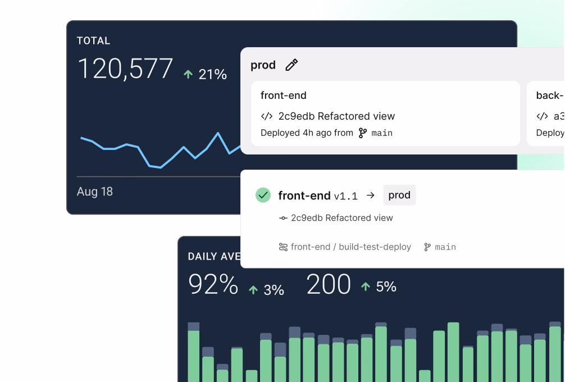
Task: Click the code icon on the back-end card
Action: click(543, 116)
